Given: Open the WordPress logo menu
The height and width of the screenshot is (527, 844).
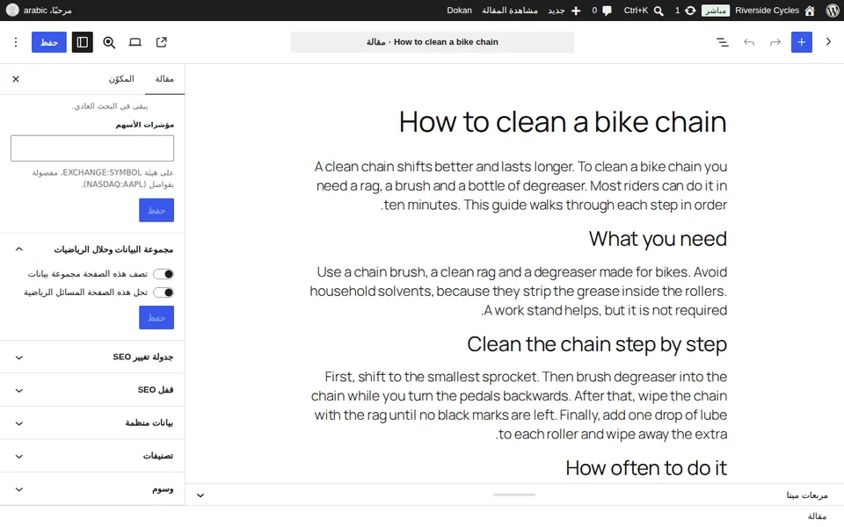Looking at the screenshot, I should pyautogui.click(x=833, y=11).
